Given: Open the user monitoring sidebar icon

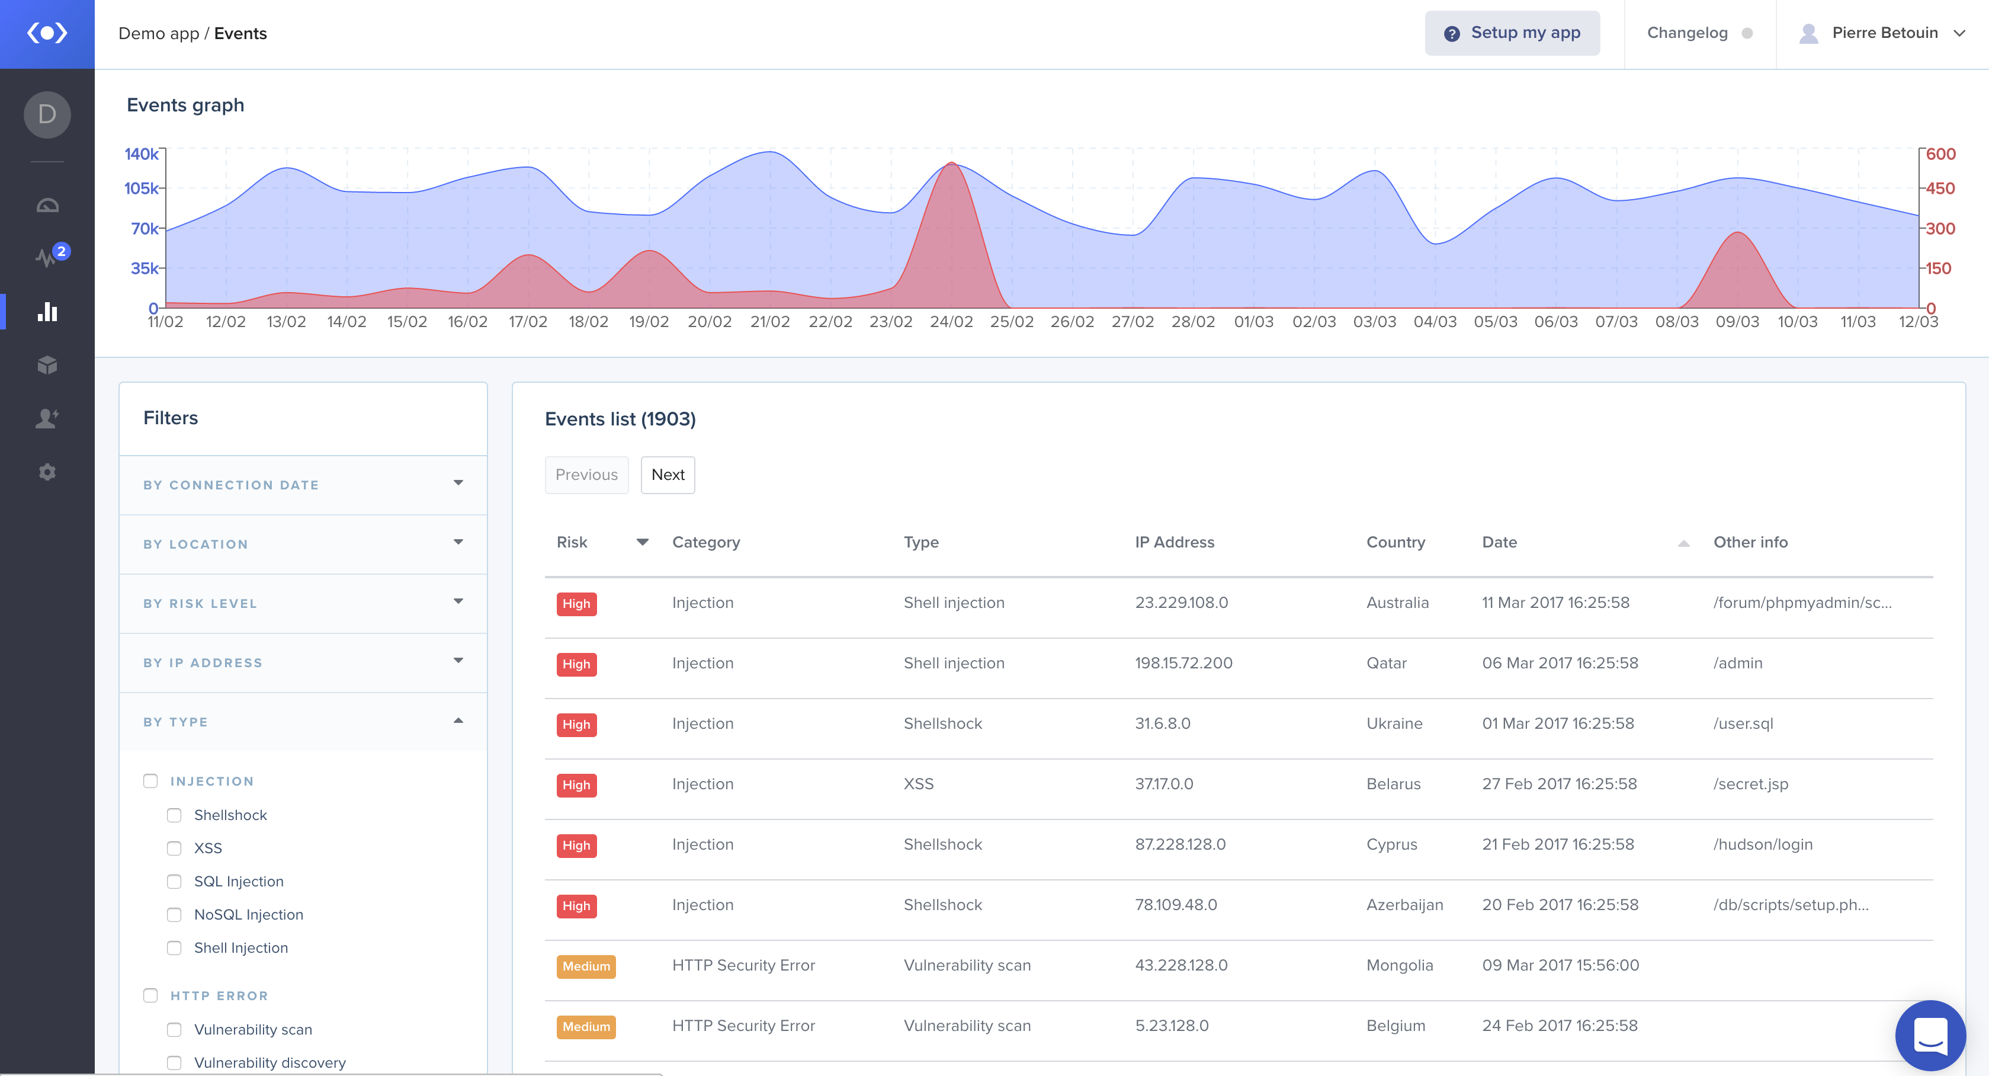Looking at the screenshot, I should coord(47,418).
